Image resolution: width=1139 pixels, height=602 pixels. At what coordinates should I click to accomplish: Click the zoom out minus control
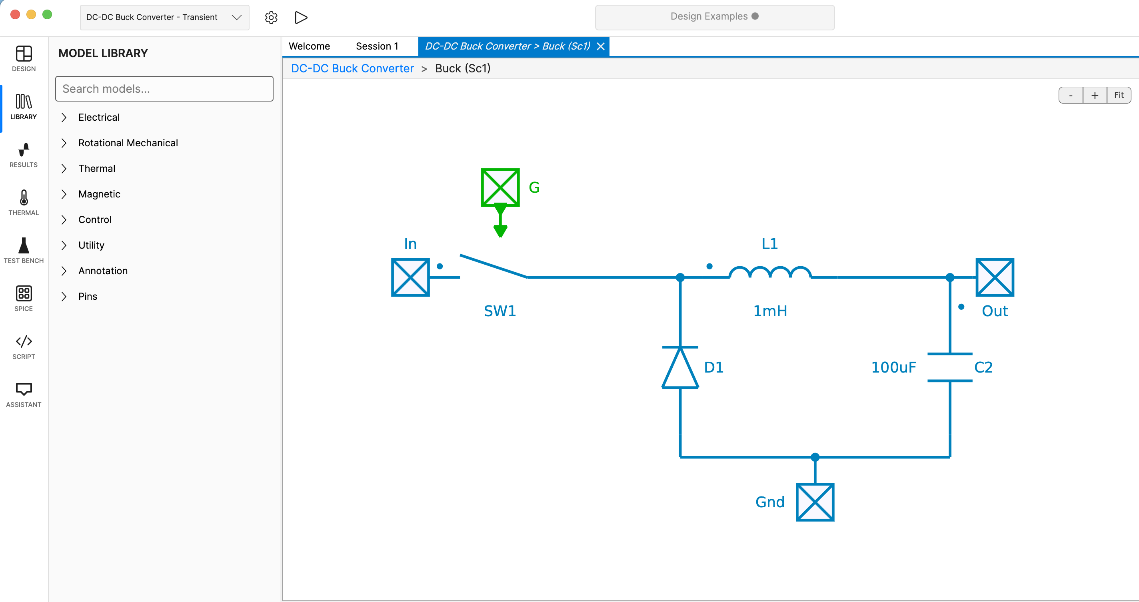pyautogui.click(x=1071, y=95)
